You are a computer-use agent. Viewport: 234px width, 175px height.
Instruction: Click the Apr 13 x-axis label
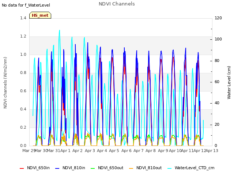(x=212, y=151)
